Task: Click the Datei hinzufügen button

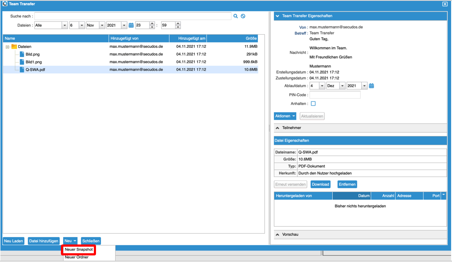Action: click(43, 241)
